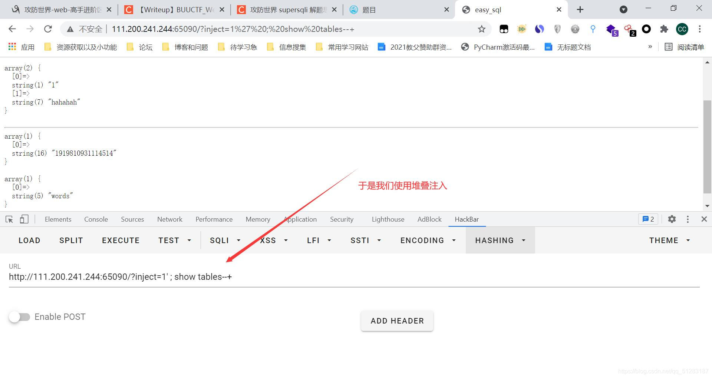Open DevTools settings gear

(x=672, y=219)
